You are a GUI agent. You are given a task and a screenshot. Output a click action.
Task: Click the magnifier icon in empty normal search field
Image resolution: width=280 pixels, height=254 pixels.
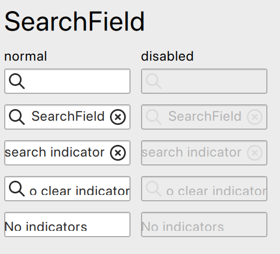pos(17,81)
